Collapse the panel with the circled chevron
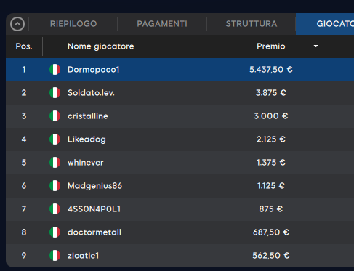The height and width of the screenshot is (271, 354). (17, 24)
